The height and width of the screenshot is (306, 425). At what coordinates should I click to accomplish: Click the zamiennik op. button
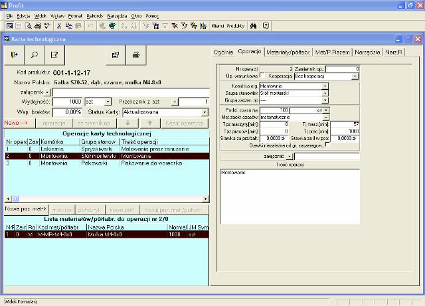(x=94, y=123)
